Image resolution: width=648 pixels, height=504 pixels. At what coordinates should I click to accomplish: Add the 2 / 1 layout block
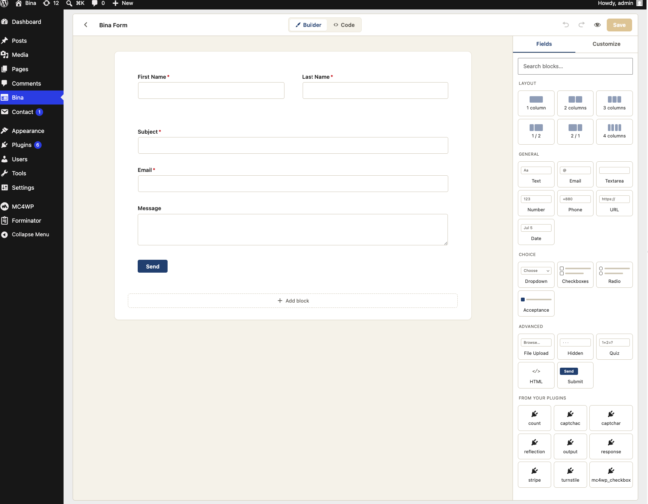point(575,132)
